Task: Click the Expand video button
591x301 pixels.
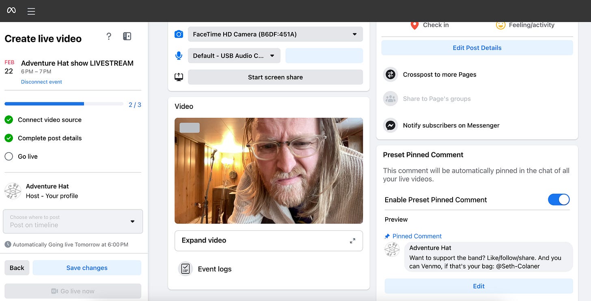Action: coord(269,240)
